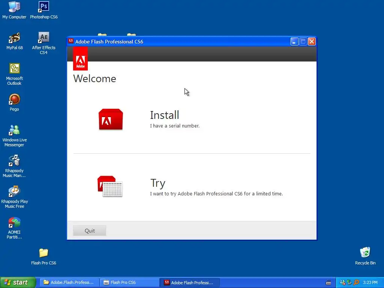The height and width of the screenshot is (288, 384).
Task: Quit the Adobe installer
Action: [x=90, y=231]
